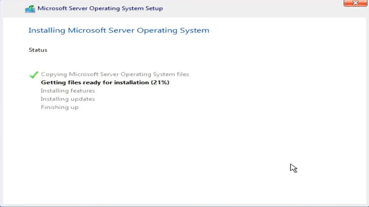This screenshot has height=207, width=369.
Task: Click the 'Installing updates' step
Action: [x=68, y=99]
